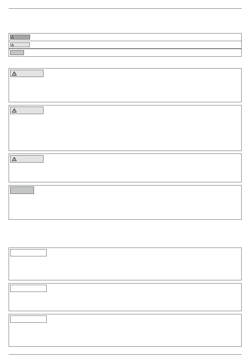Click the blank area of the legend's third row
This screenshot has height=363, width=250.
coord(132,53)
